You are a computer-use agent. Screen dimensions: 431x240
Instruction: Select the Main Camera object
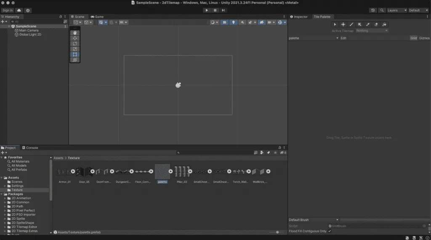click(29, 31)
